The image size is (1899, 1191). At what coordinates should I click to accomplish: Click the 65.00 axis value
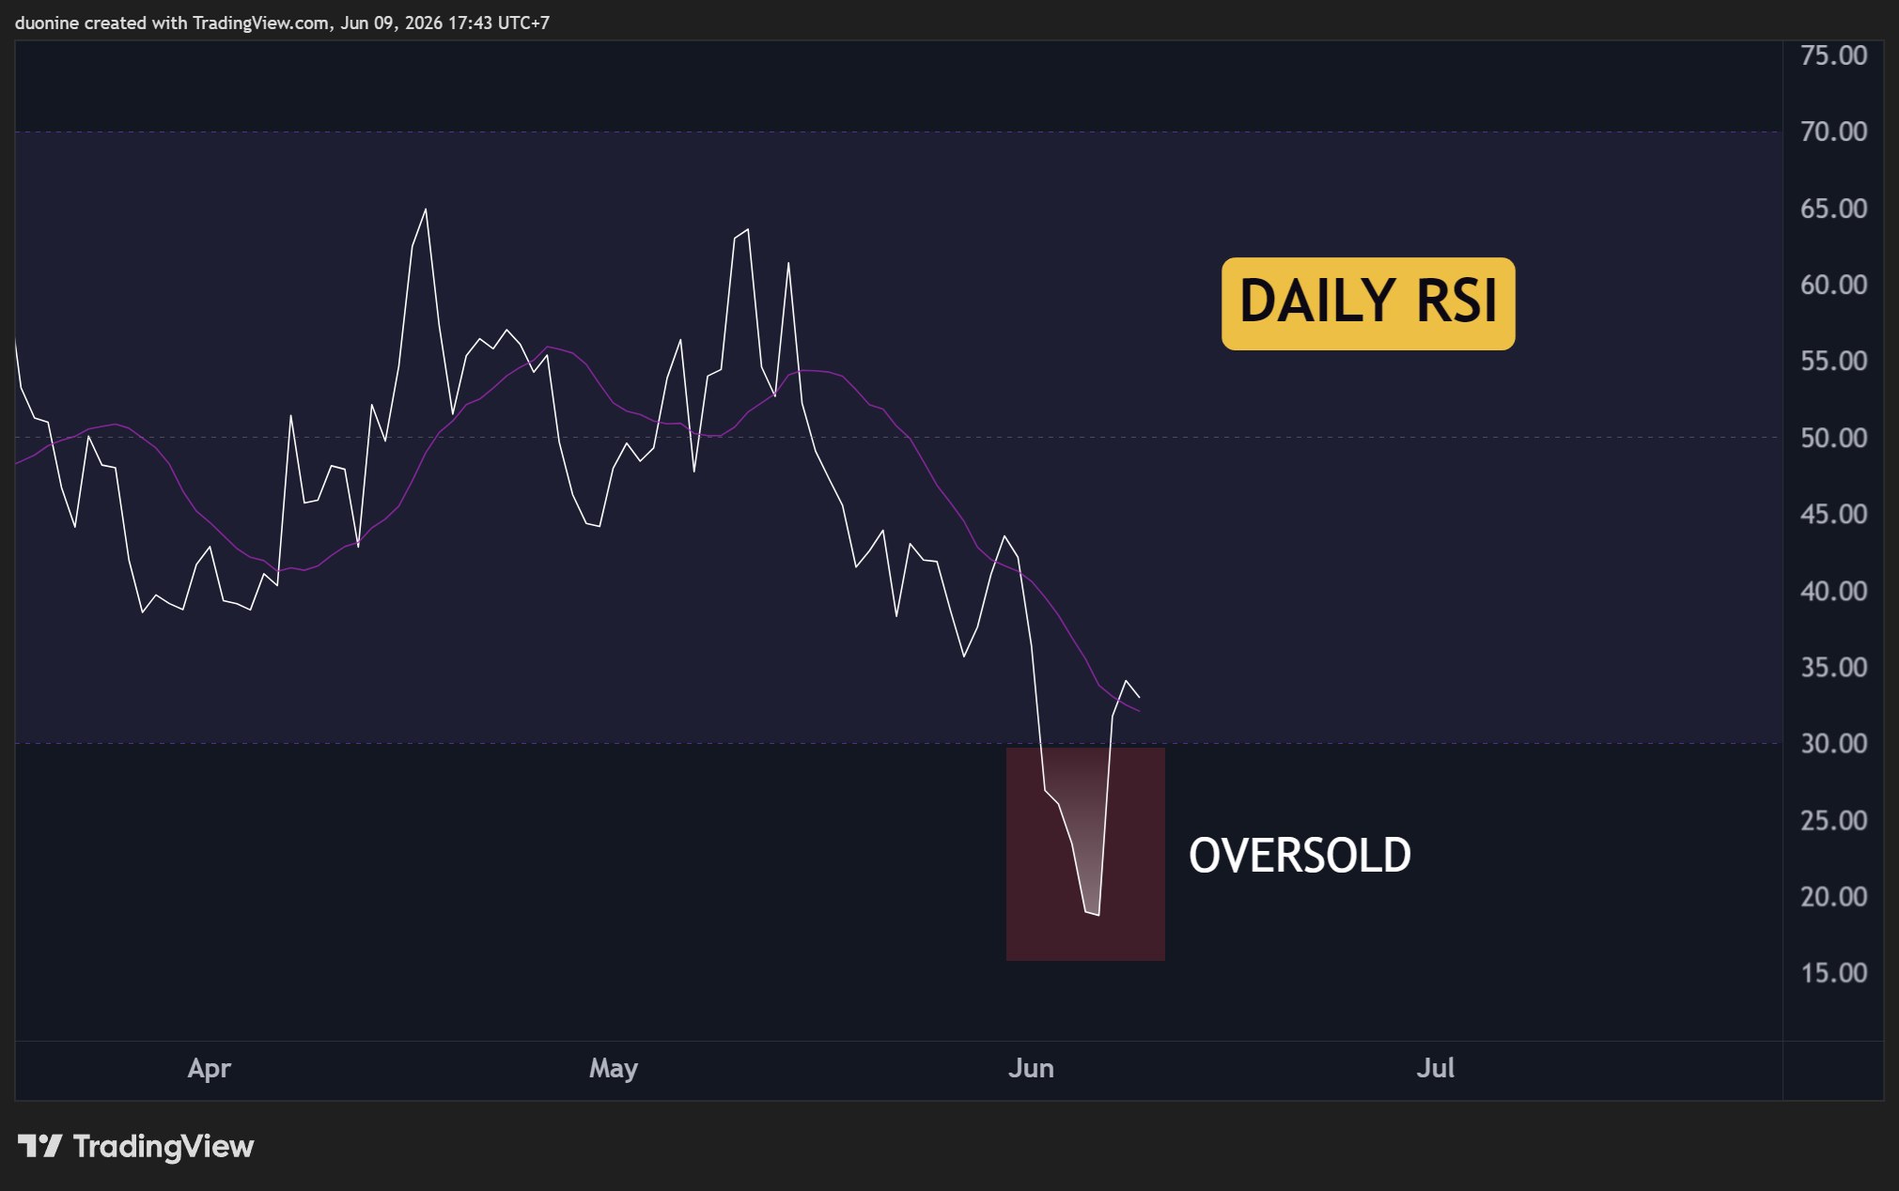click(1833, 209)
